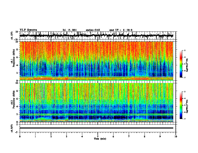Screen dimensions: 198x153
Task: Click the "1" time axis tick label
Action: [x=35, y=136]
